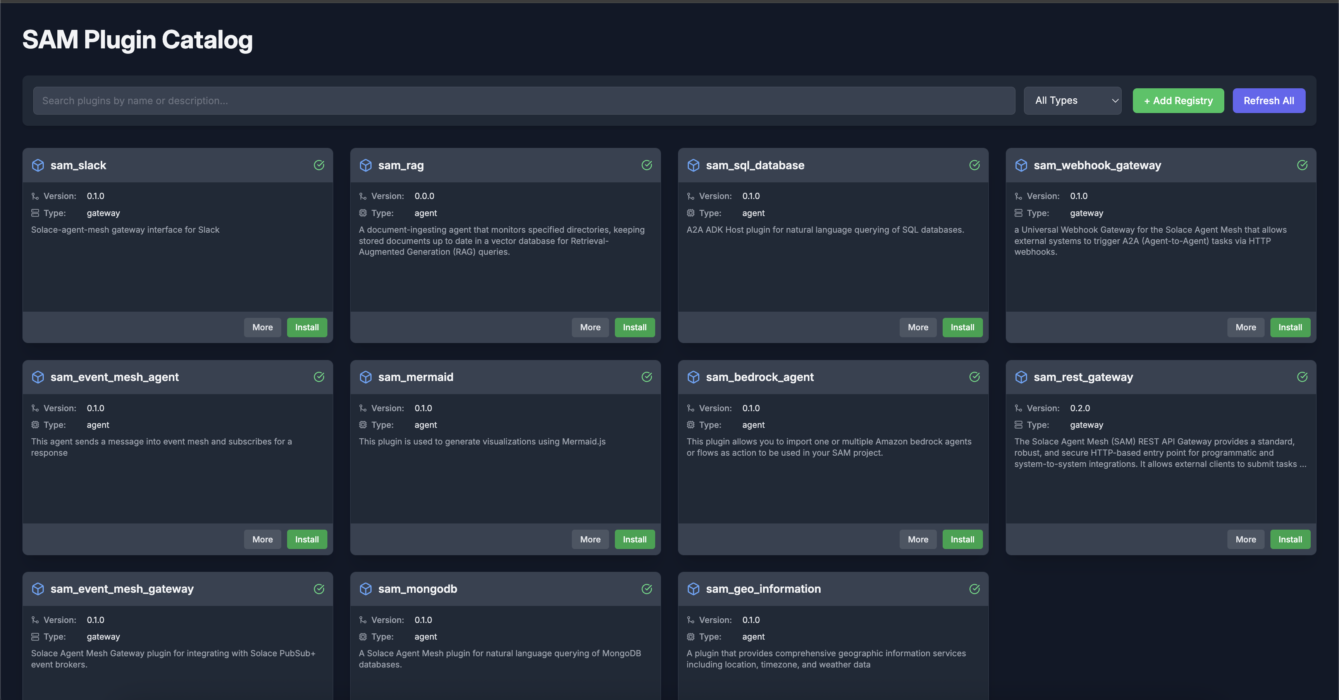
Task: Focus the plugin search input field
Action: pos(524,101)
